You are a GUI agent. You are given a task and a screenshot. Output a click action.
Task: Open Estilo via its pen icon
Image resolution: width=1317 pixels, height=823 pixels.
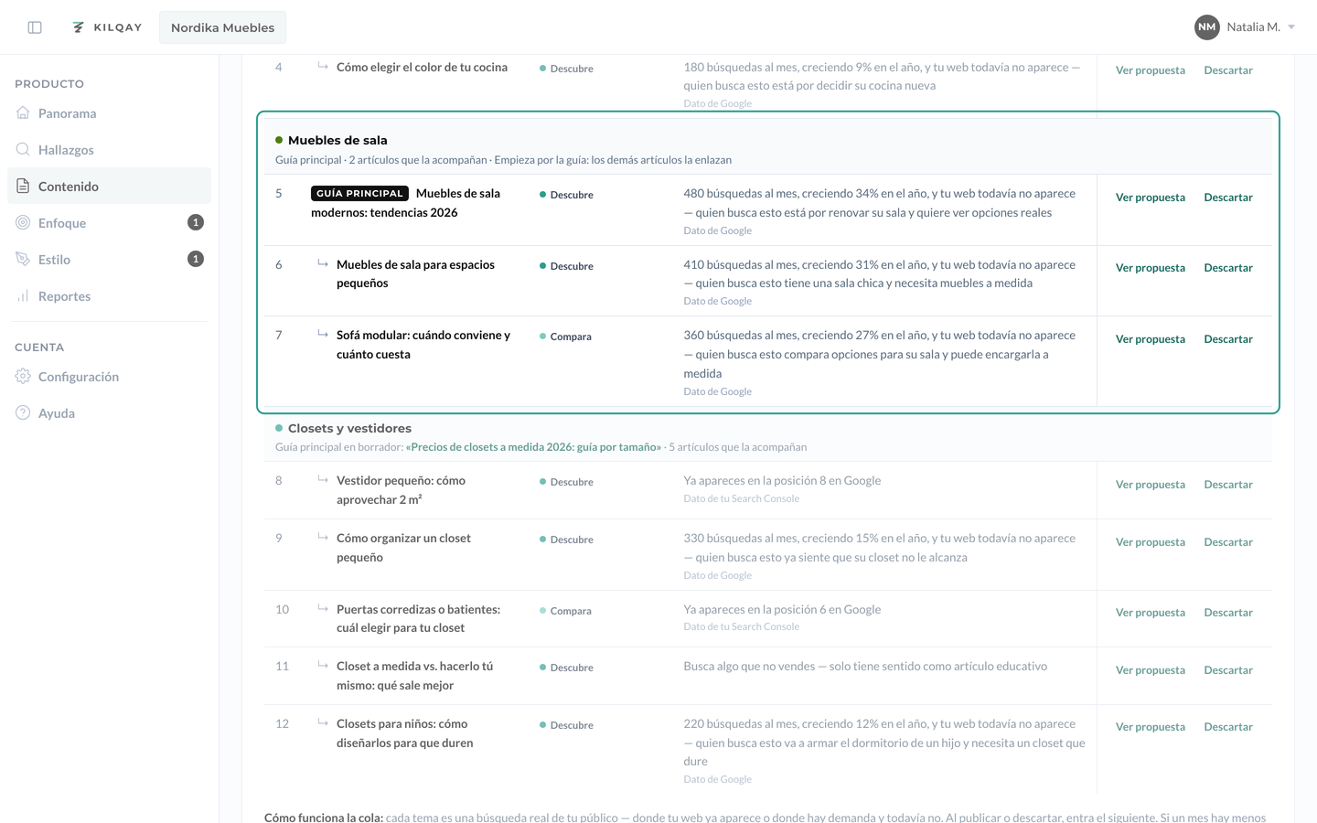coord(23,259)
